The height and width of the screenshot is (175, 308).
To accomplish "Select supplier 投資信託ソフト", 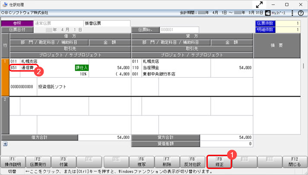I will click(52, 87).
